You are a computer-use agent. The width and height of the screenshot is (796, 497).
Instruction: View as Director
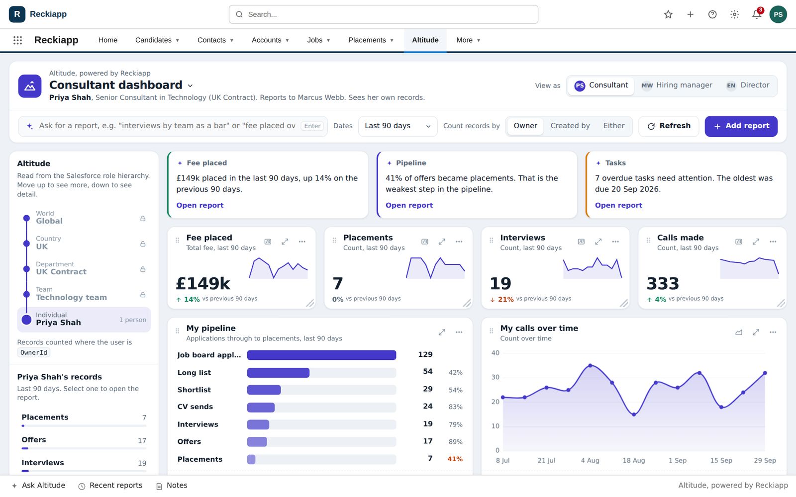[748, 85]
